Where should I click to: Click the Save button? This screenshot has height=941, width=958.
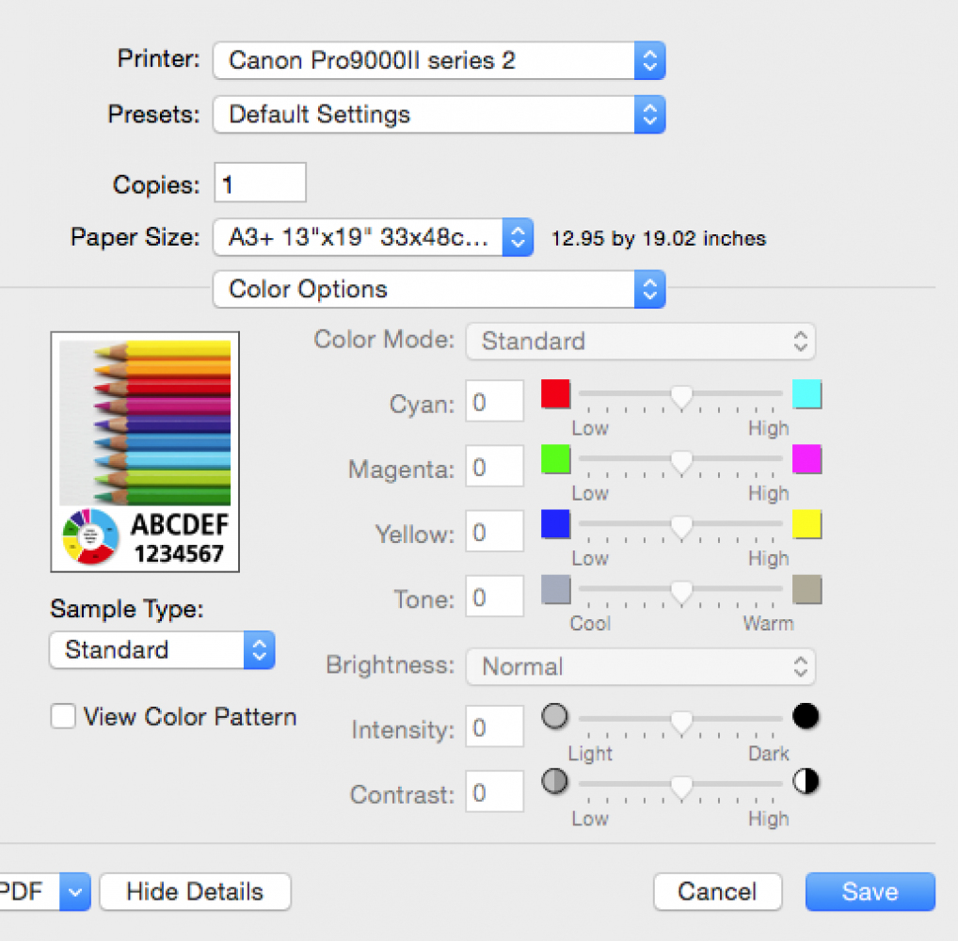(870, 891)
